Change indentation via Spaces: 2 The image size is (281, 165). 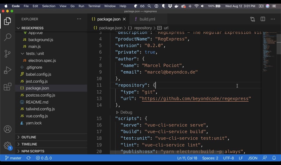point(210,158)
